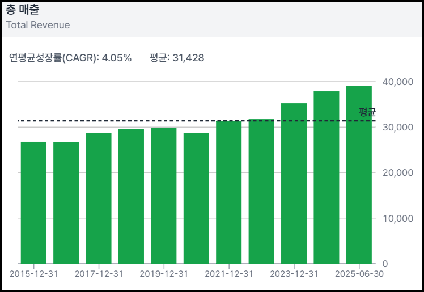Click the Total Revenue subtitle
Screen dimensions: 424x292
(x=37, y=25)
